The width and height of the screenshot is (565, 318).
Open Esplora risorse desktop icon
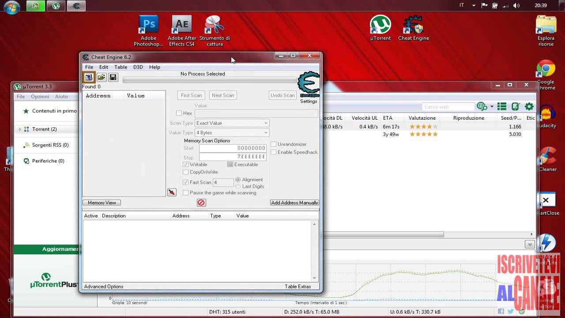coord(546,31)
